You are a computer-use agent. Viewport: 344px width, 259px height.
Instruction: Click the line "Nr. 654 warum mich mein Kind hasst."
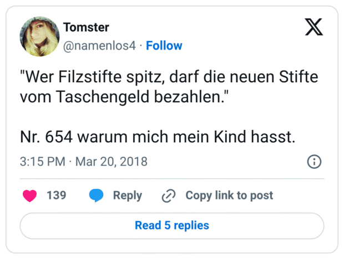click(x=156, y=137)
